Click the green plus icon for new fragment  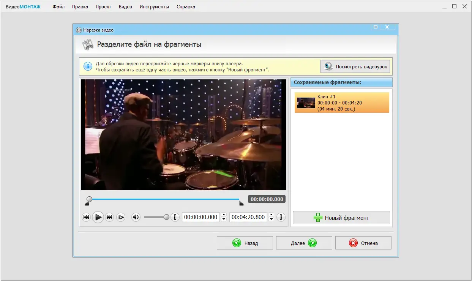tap(318, 218)
